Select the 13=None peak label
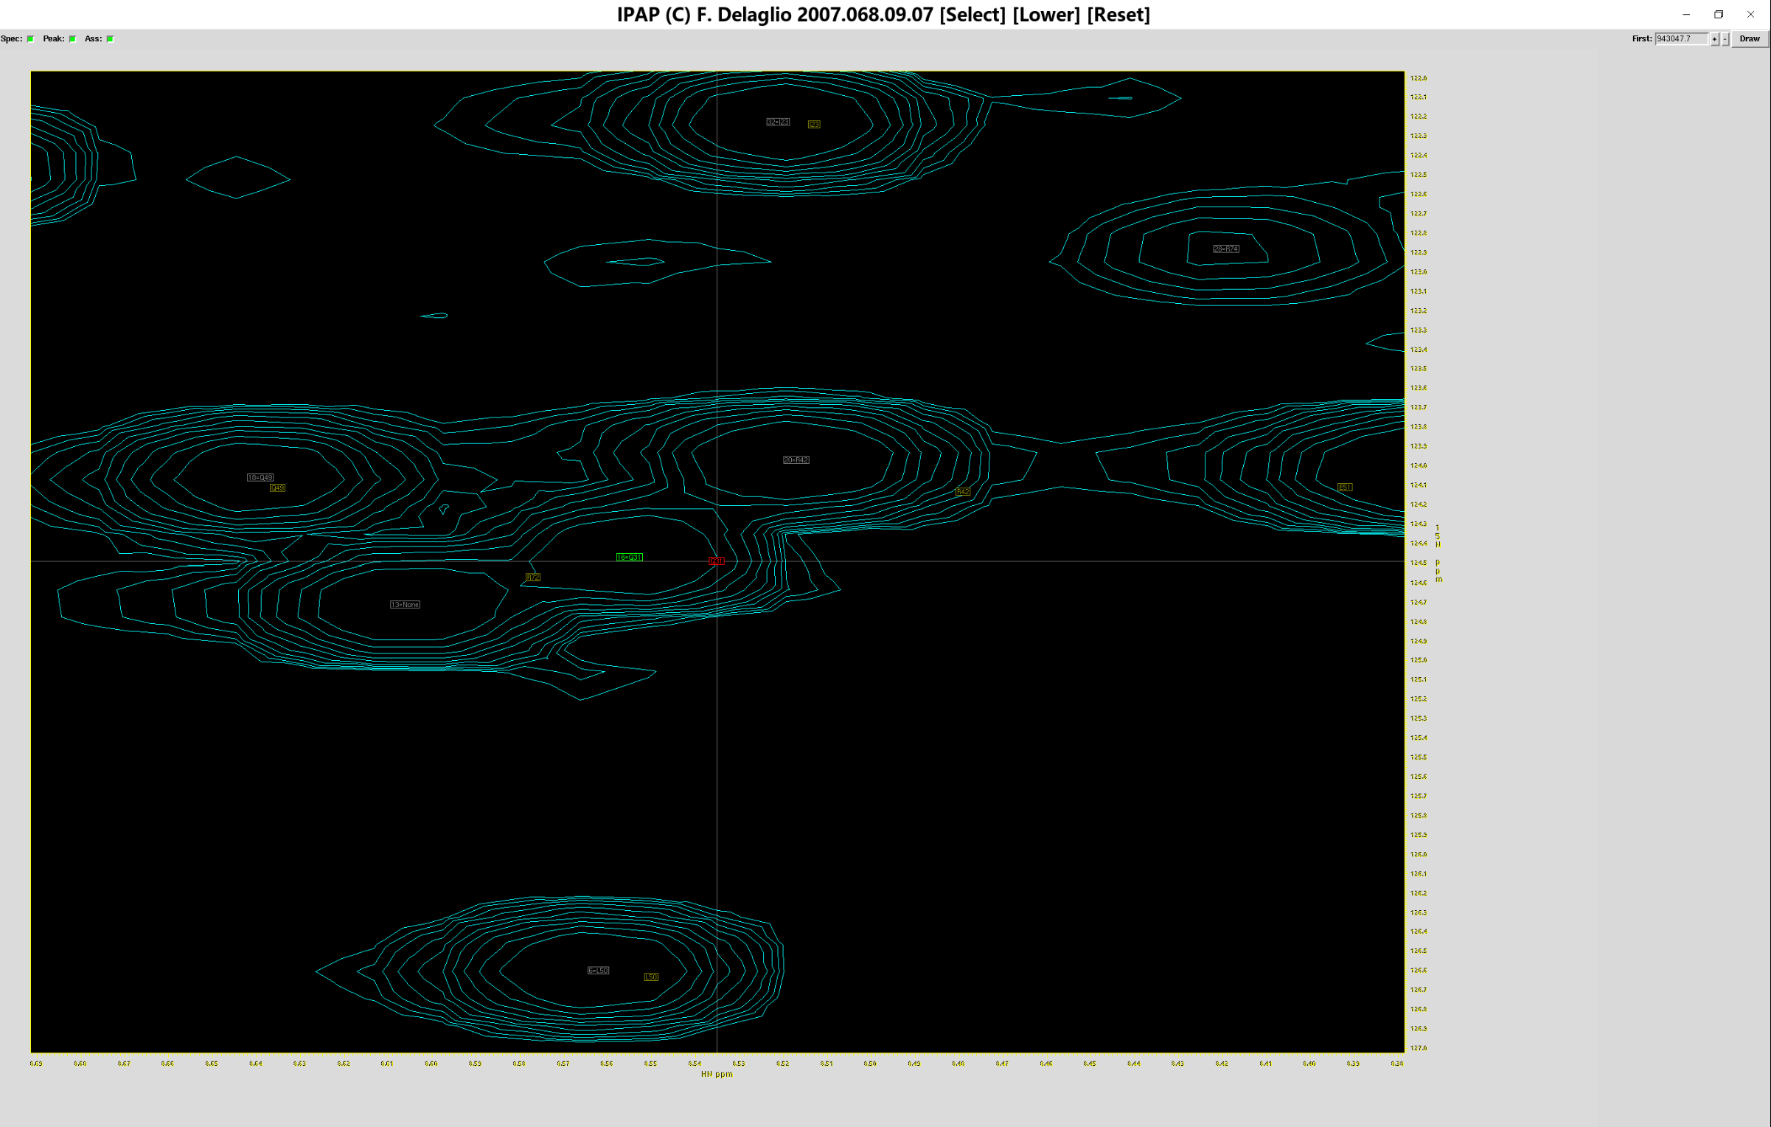The height and width of the screenshot is (1127, 1771). [405, 605]
